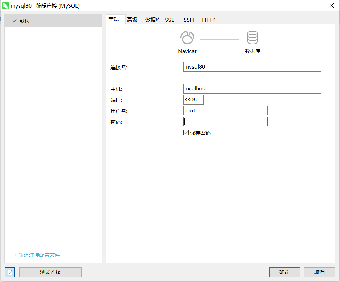Screen dimensions: 340x282
Task: Click the Navicat logo icon
Action: (x=187, y=37)
